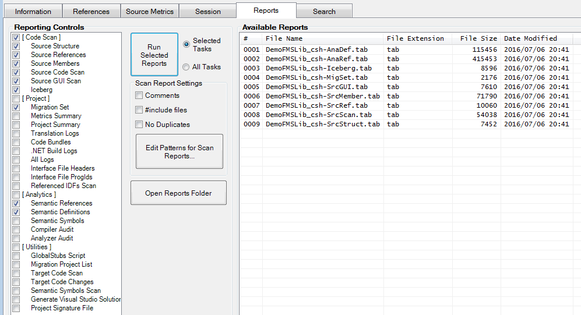Viewport: 581px width, 315px height.
Task: Tick the No Duplicates checkbox
Action: 139,125
